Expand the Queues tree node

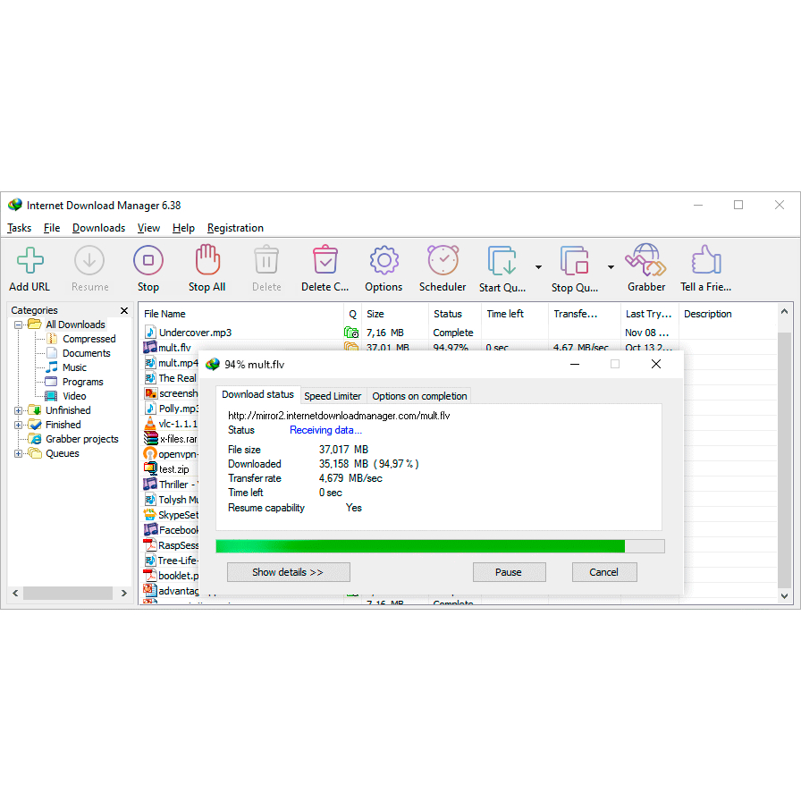tap(19, 453)
